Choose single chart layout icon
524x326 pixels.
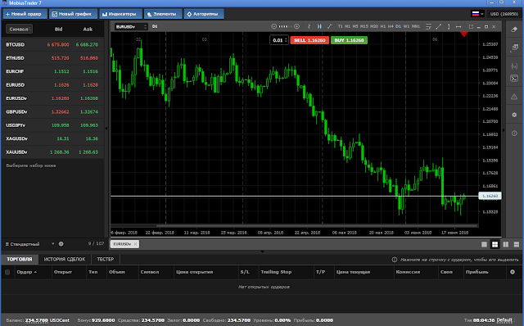484,244
